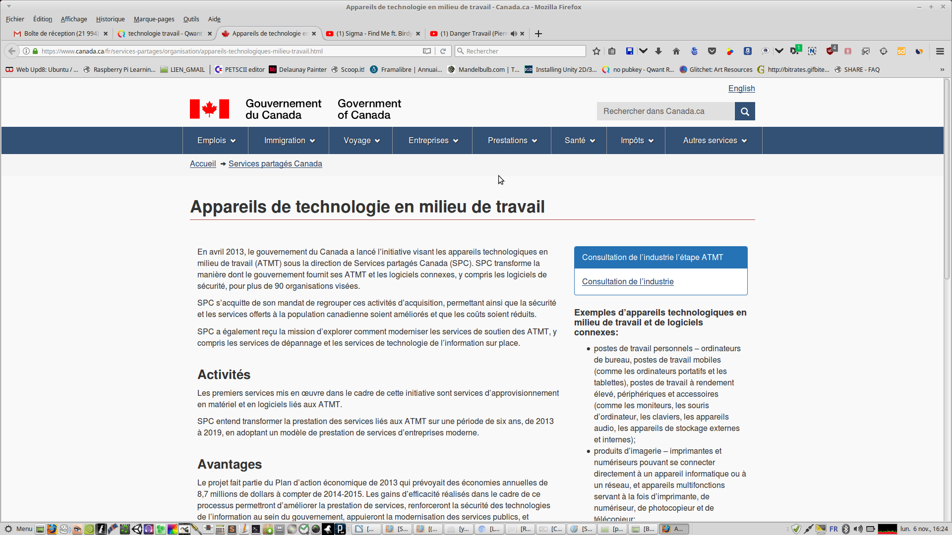The image size is (952, 535).
Task: Expand the Autres services dropdown
Action: [x=714, y=141]
